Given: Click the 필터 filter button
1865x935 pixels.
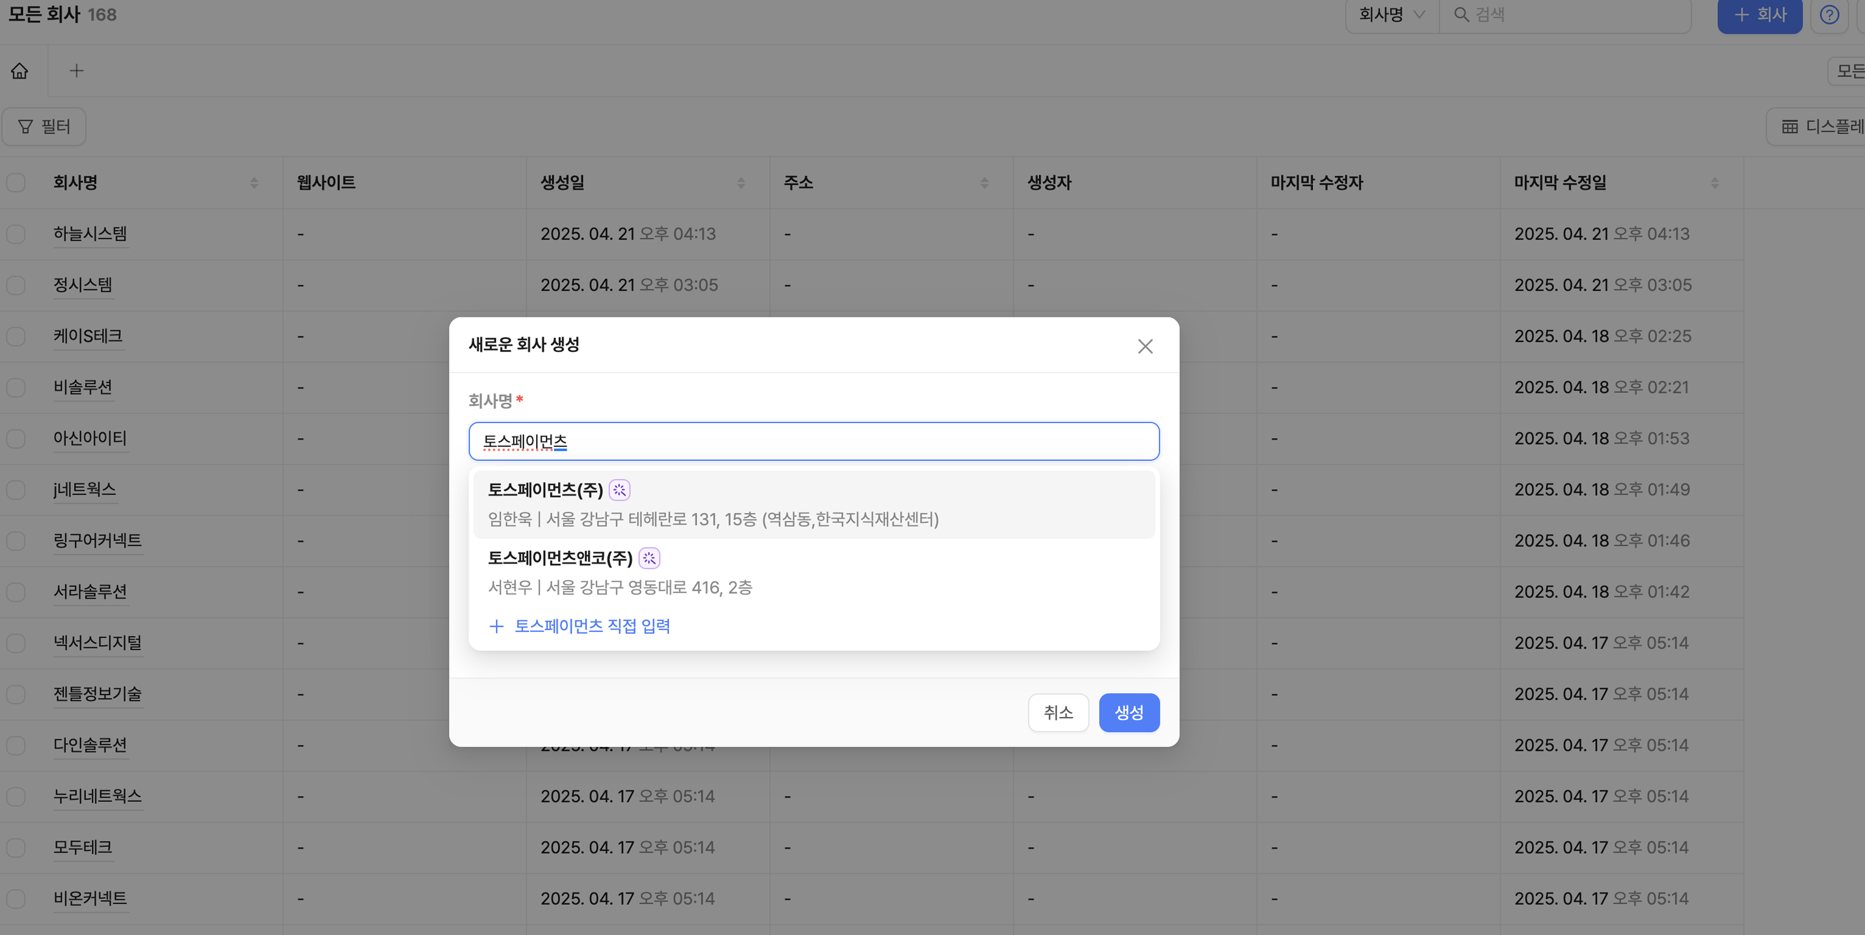Looking at the screenshot, I should coord(44,127).
